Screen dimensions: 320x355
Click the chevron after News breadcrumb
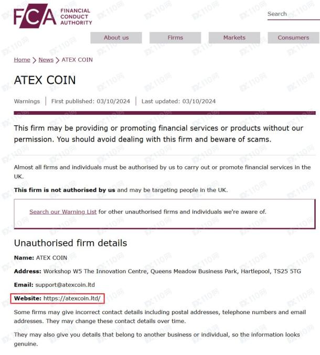58,60
